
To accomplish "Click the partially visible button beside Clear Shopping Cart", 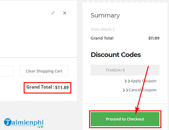I will click(6, 71).
